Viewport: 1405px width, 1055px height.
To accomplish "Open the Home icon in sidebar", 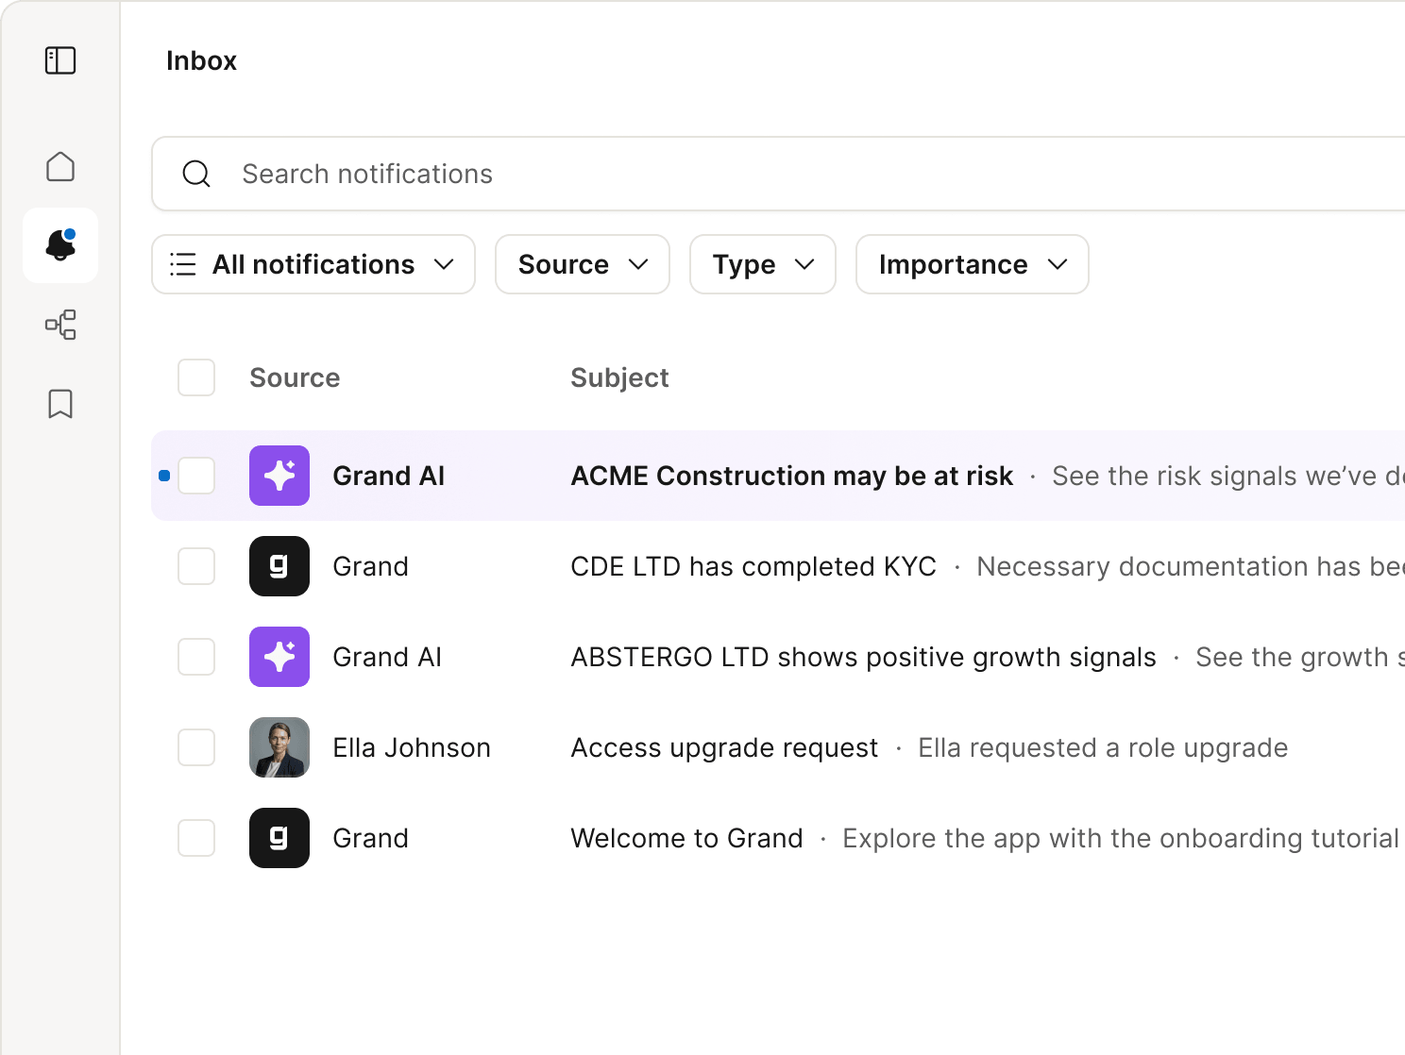I will 60,167.
